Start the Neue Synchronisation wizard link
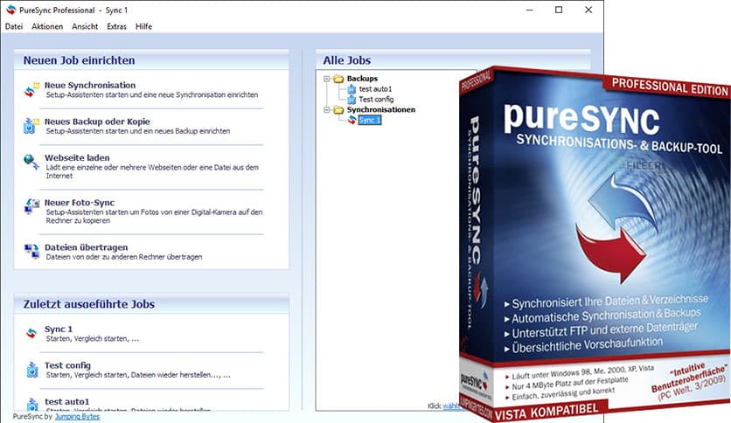The width and height of the screenshot is (731, 423). pos(90,86)
